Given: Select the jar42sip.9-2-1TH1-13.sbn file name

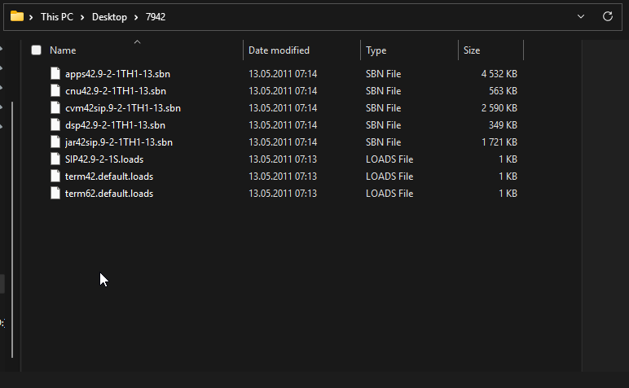Looking at the screenshot, I should (119, 142).
